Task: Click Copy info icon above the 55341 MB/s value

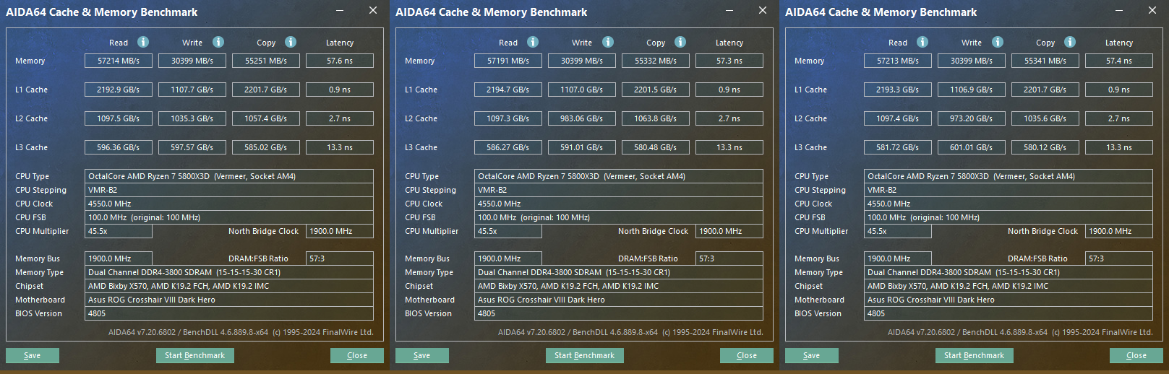Action: coord(1070,42)
